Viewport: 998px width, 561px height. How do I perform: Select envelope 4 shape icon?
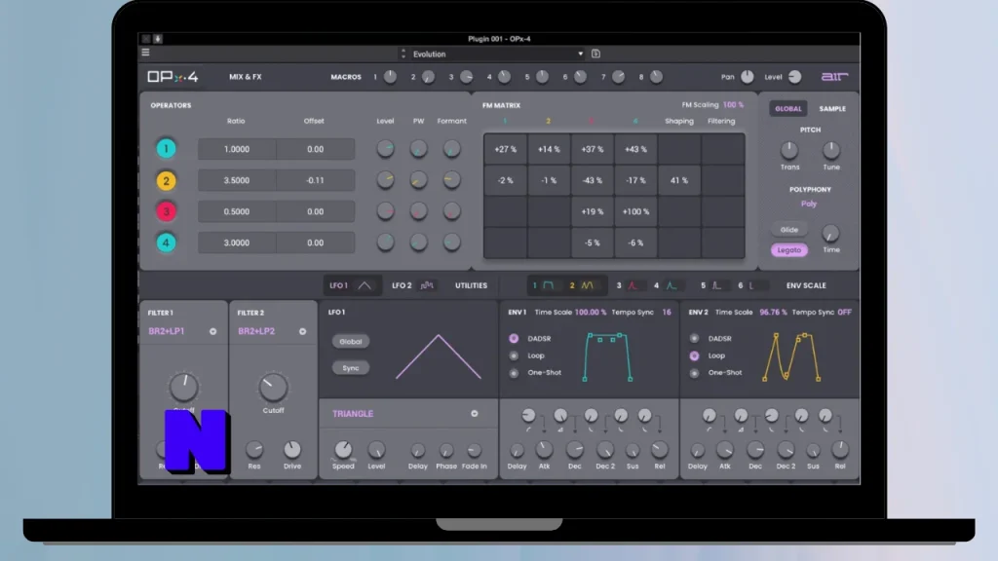point(671,285)
